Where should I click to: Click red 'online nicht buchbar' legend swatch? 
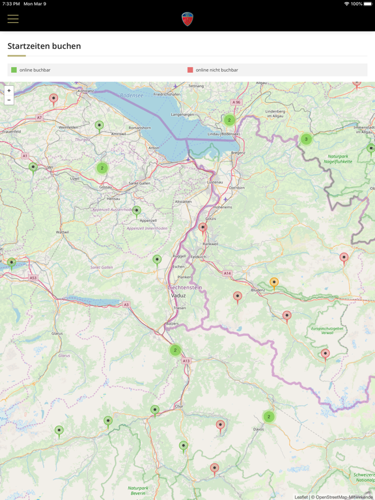tap(190, 70)
